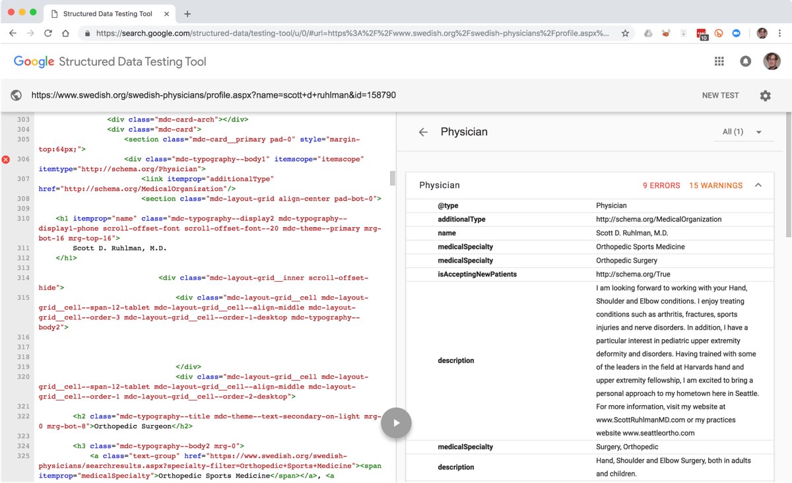This screenshot has height=483, width=792.
Task: Filter by 15 WARNINGS
Action: [x=716, y=185]
